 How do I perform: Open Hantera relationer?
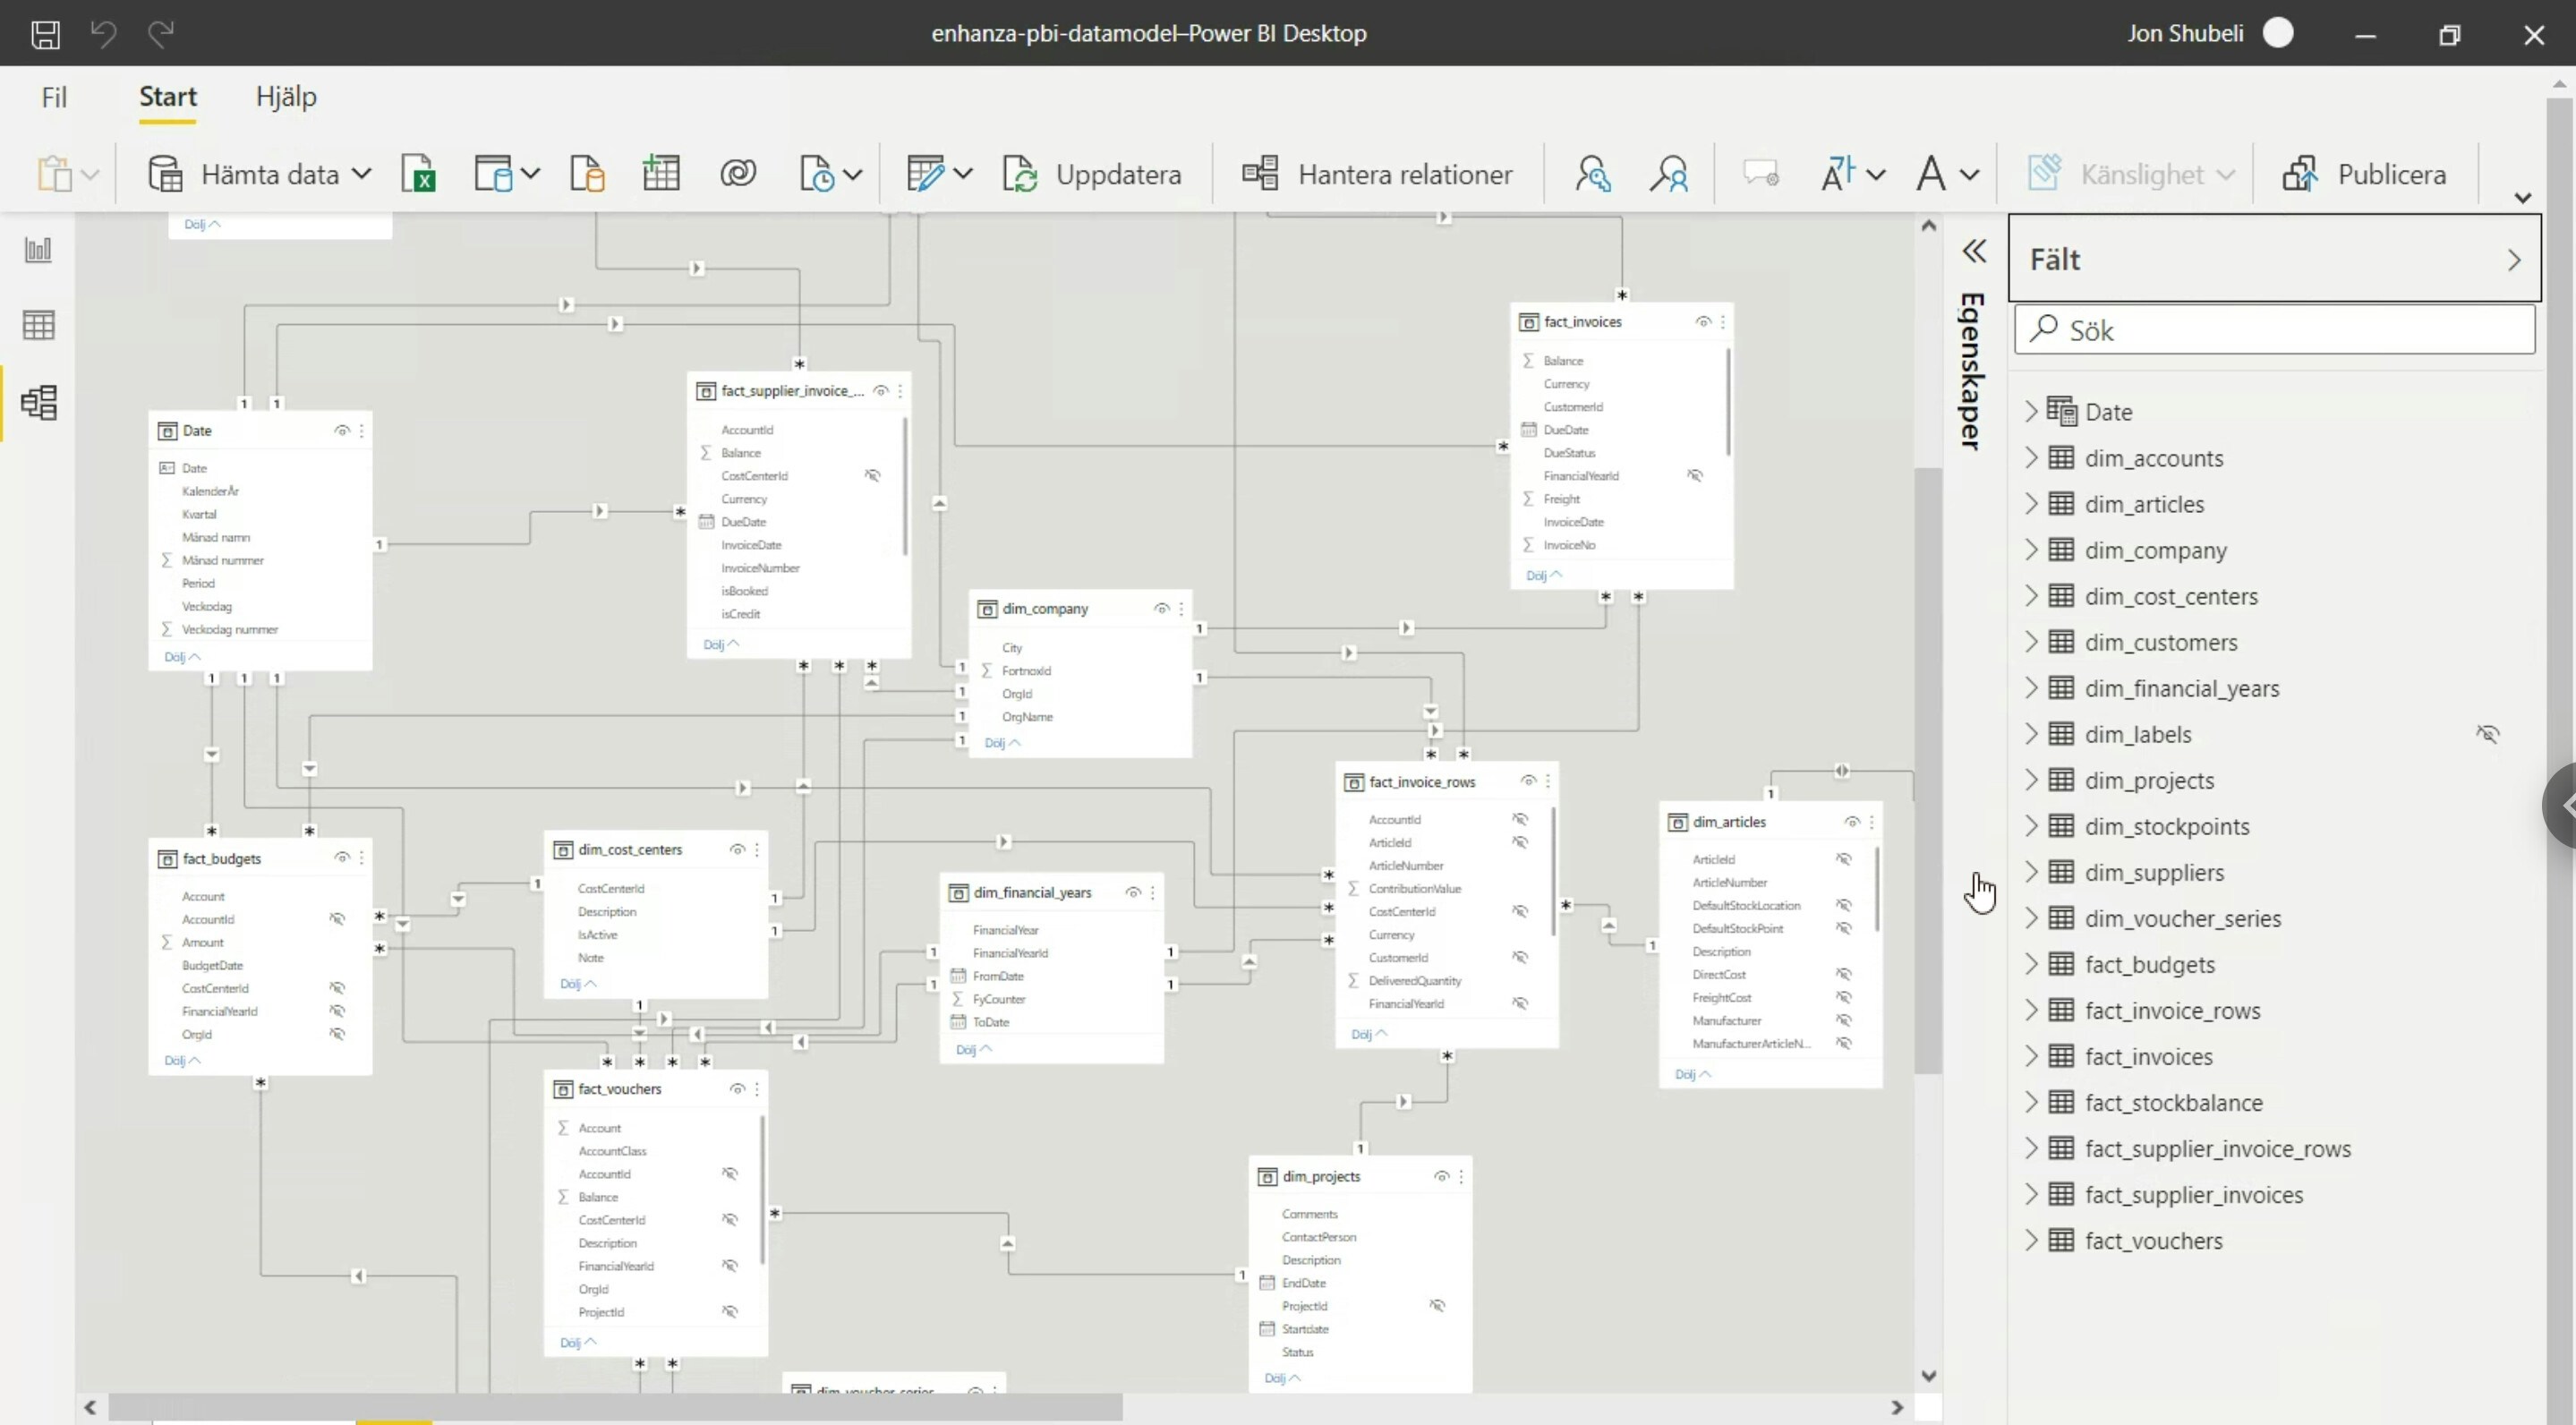coord(1378,173)
